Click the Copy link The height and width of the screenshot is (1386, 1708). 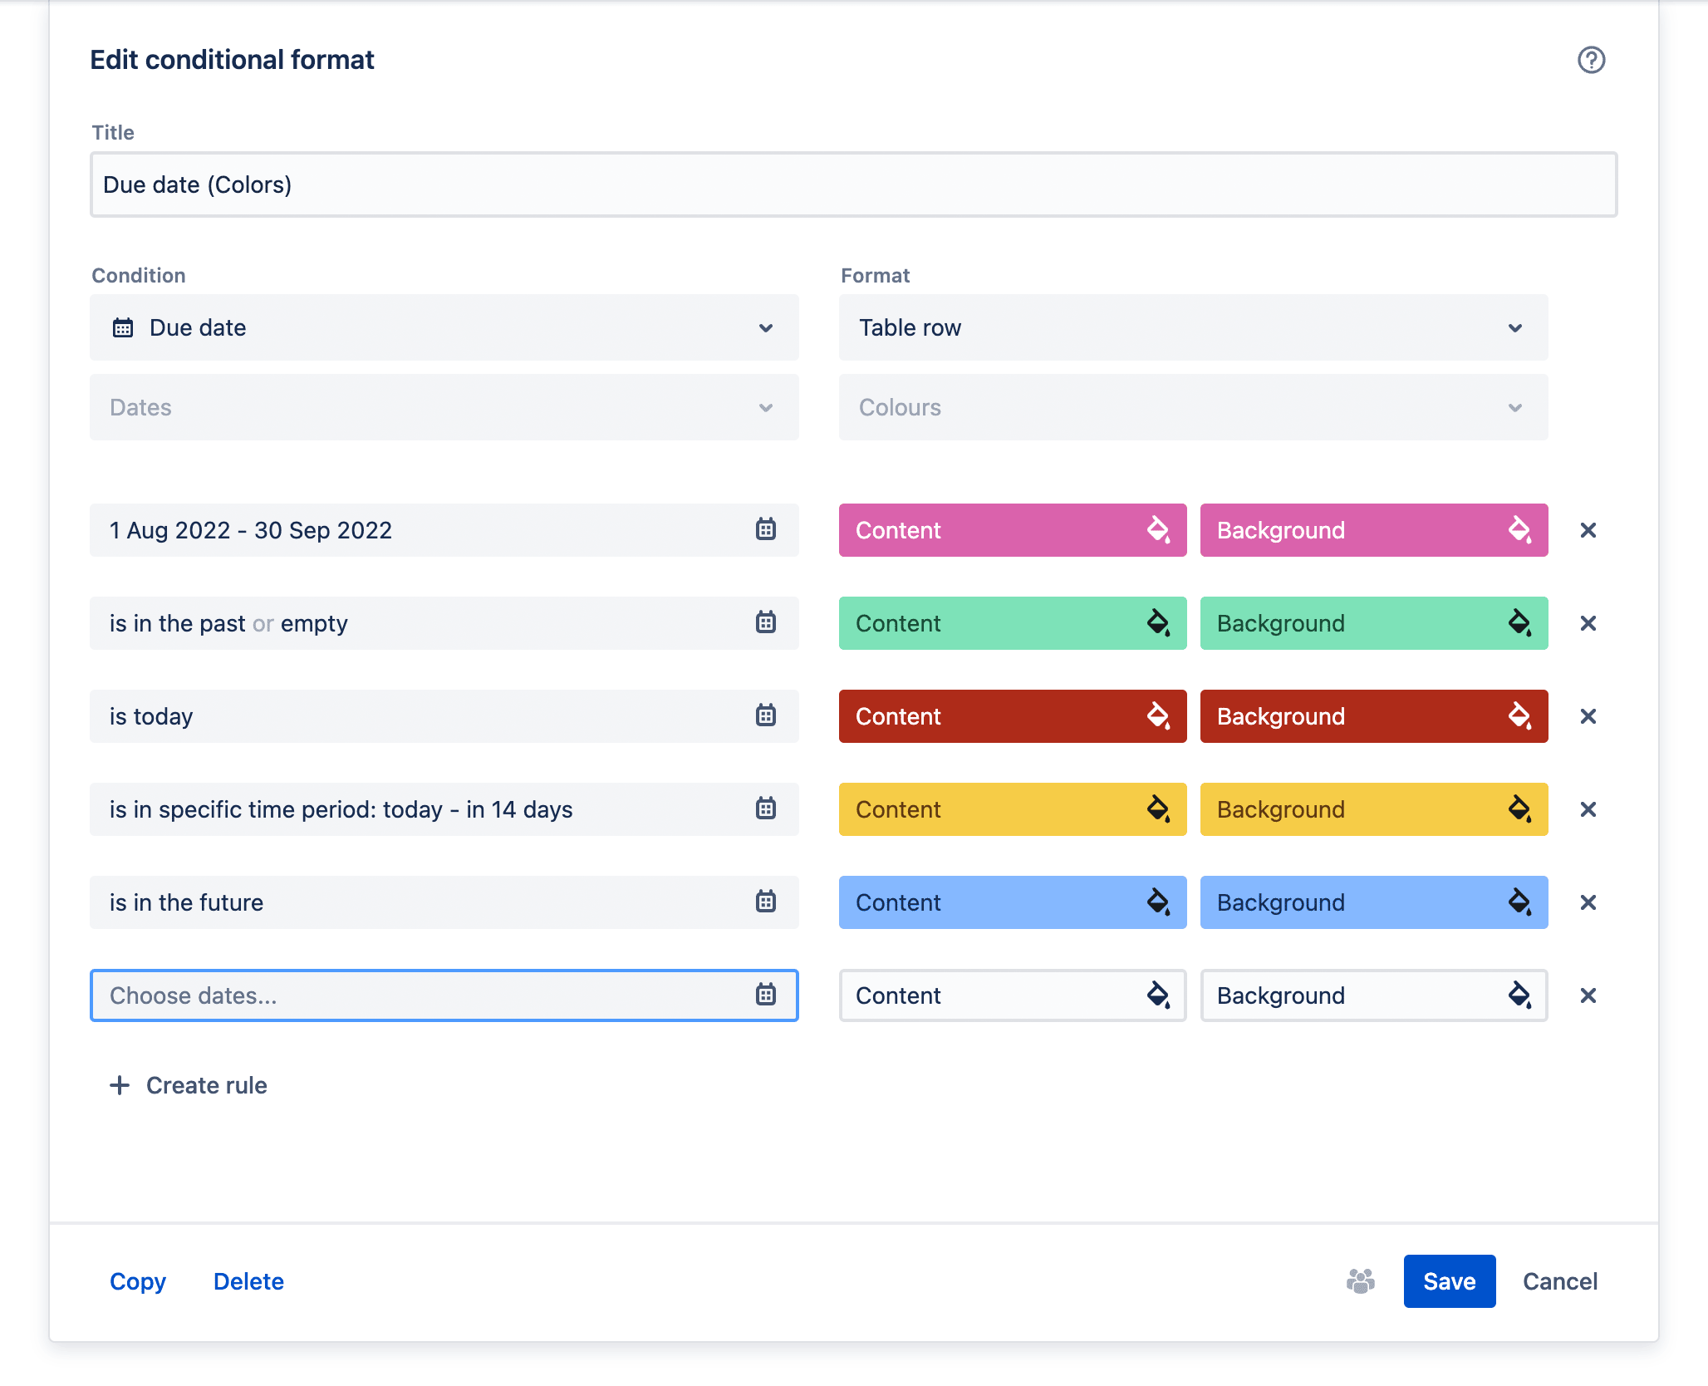pyautogui.click(x=138, y=1281)
